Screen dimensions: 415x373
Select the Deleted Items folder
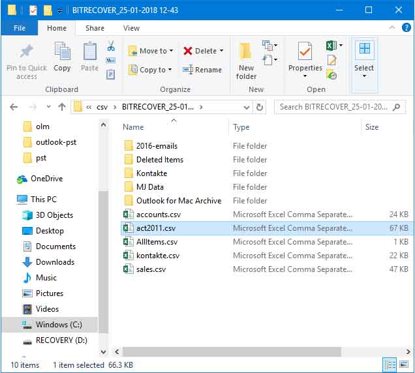[160, 160]
